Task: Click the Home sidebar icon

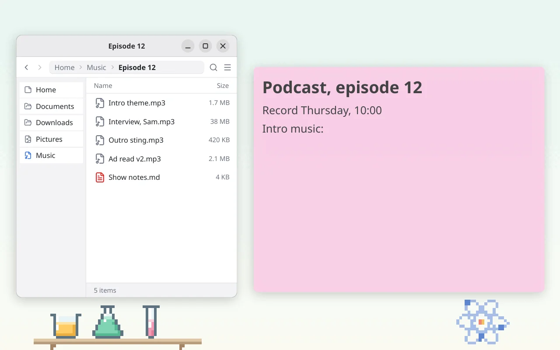Action: point(28,90)
